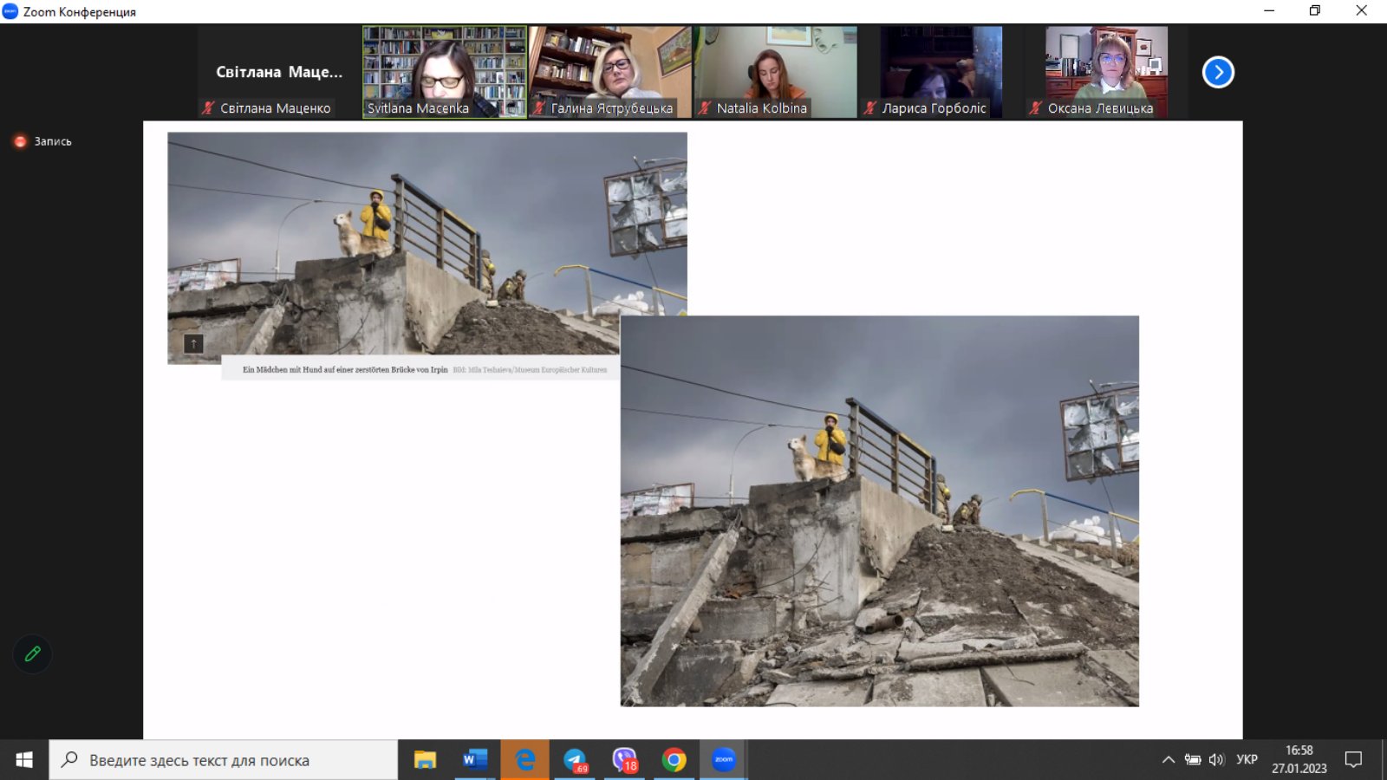The image size is (1387, 780).
Task: Click the taskbar search input field
Action: pyautogui.click(x=224, y=760)
